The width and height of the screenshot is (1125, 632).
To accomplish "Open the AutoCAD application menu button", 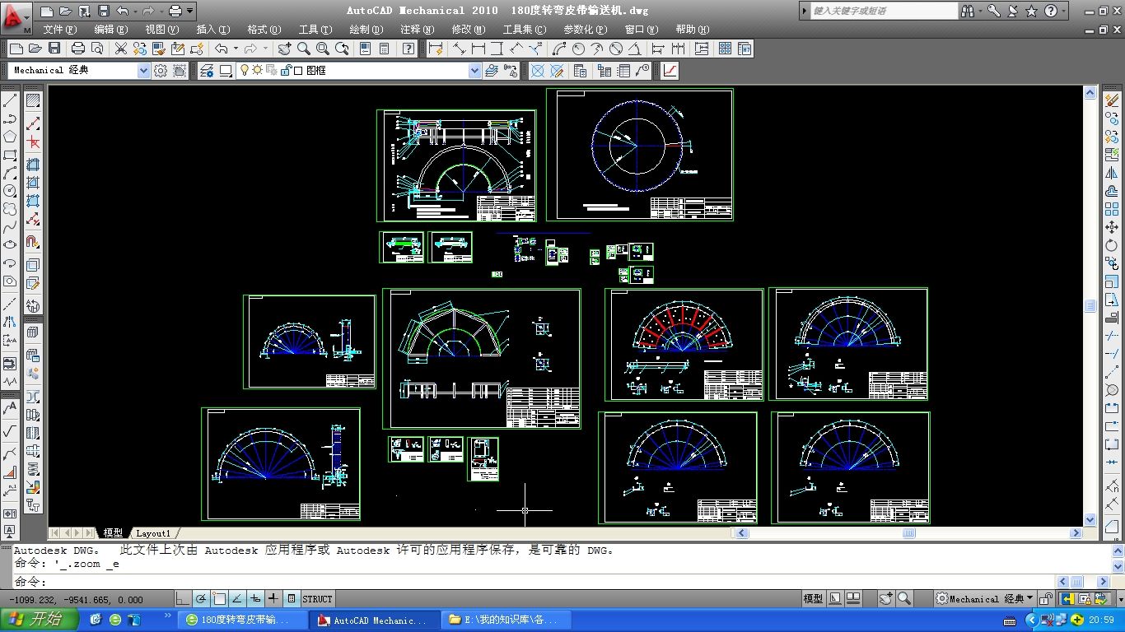I will [x=15, y=17].
